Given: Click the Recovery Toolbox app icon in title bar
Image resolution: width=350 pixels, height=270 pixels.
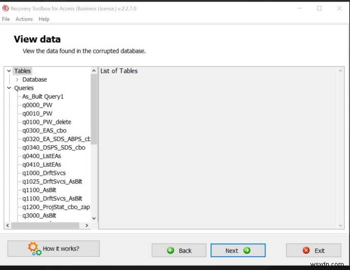Looking at the screenshot, I should [5, 9].
